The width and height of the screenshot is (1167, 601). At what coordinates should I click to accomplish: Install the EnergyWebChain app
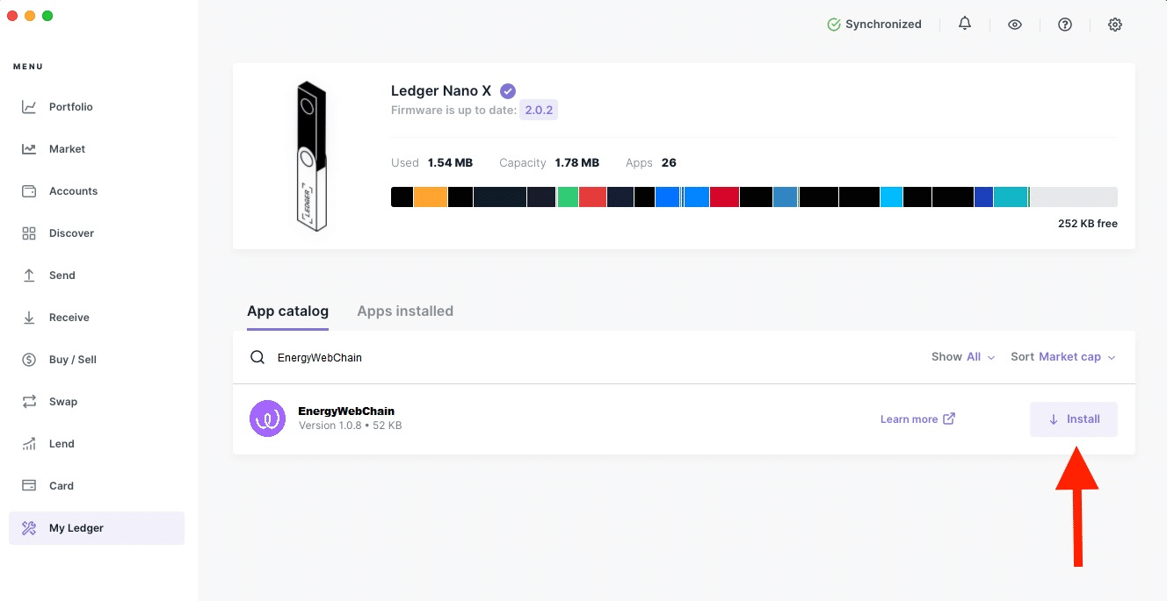pyautogui.click(x=1074, y=419)
